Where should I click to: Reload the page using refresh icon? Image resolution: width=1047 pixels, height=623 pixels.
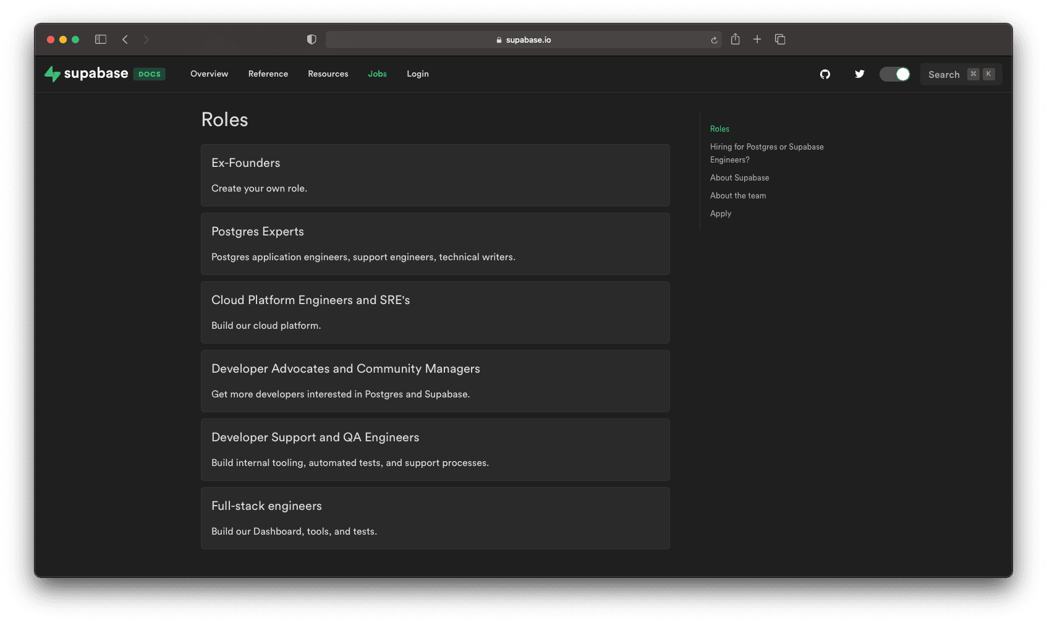pos(714,40)
